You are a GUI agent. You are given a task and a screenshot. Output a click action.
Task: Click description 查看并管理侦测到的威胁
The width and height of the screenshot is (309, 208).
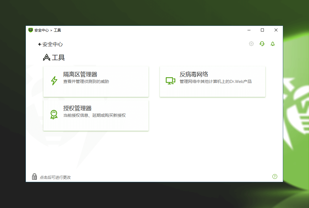click(x=86, y=81)
